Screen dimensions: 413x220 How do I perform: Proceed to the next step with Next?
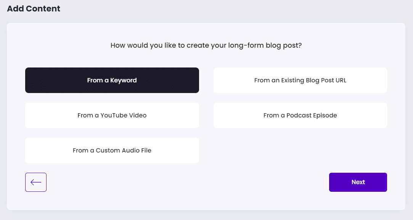tap(358, 182)
